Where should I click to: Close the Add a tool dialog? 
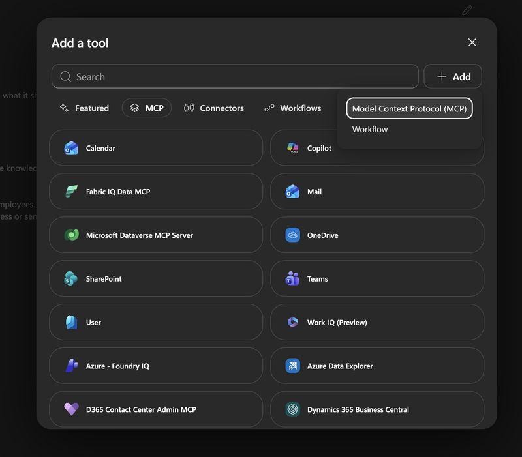point(472,42)
